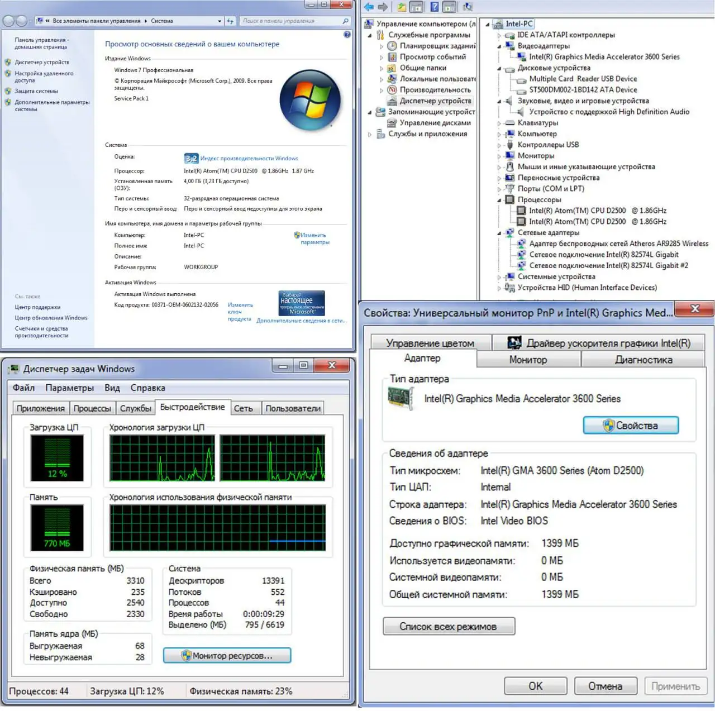Open the Файл menu in Task Manager

[24, 388]
